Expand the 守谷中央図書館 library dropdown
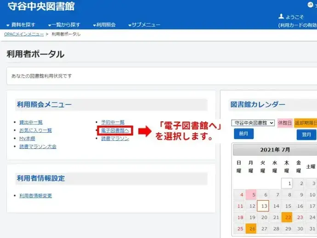 (253, 123)
